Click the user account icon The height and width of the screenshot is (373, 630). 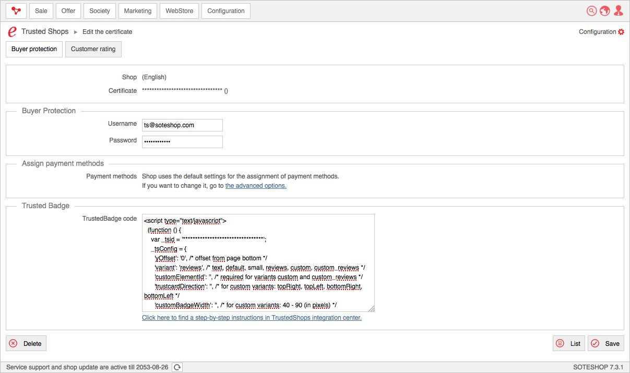[619, 11]
